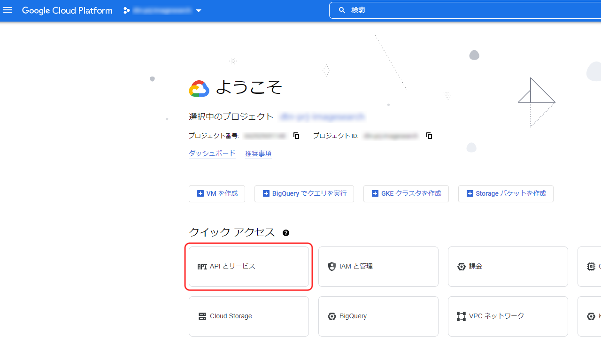Open the API とサービス quick access card
This screenshot has height=338, width=601.
click(x=248, y=266)
